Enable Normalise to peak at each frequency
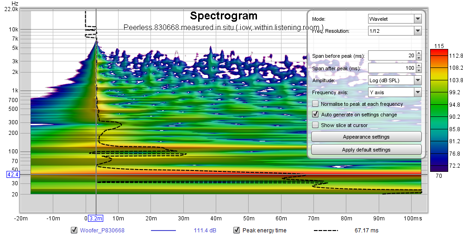 pos(315,104)
